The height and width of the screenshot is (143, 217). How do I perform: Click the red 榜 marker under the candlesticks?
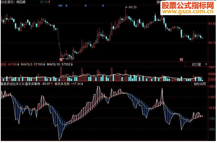pyautogui.click(x=61, y=60)
